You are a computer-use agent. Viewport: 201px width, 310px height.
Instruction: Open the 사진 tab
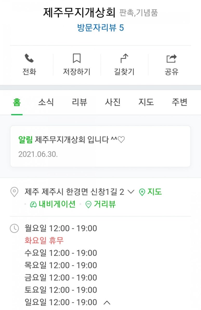pos(113,102)
